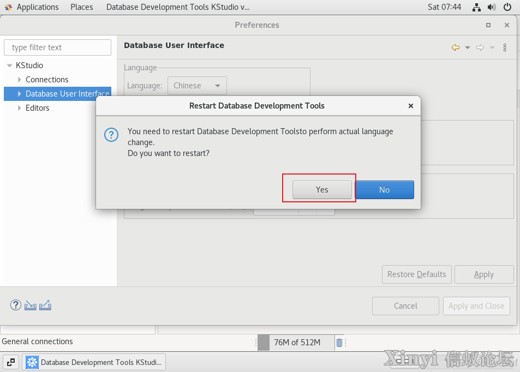
Task: Click the Restore Defaults button
Action: pos(417,274)
